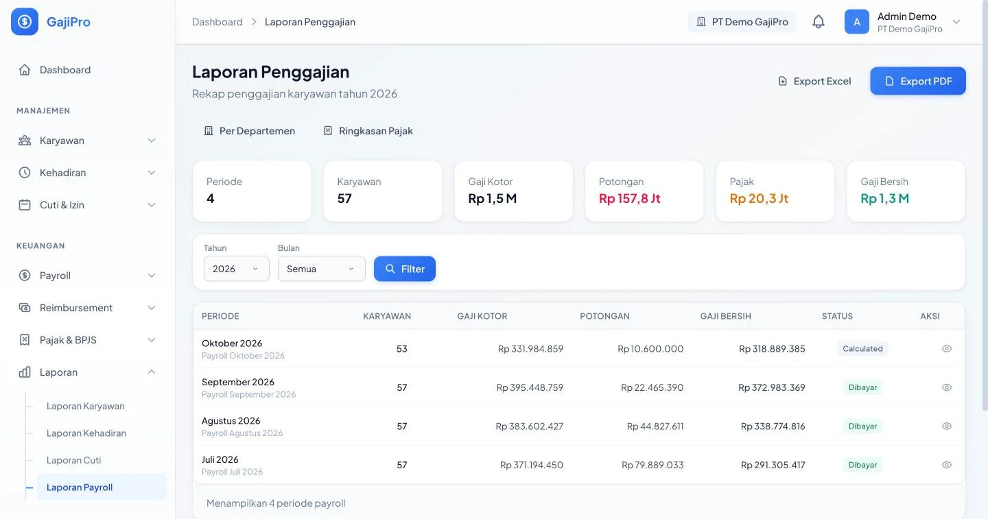Click the Pajak & BPJS receipt icon
988x519 pixels.
click(x=25, y=340)
